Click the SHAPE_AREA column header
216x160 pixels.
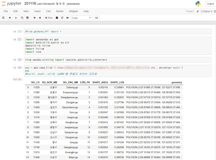coord(100,82)
